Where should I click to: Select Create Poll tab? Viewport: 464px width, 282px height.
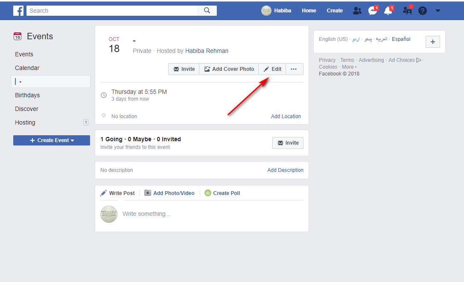point(222,193)
